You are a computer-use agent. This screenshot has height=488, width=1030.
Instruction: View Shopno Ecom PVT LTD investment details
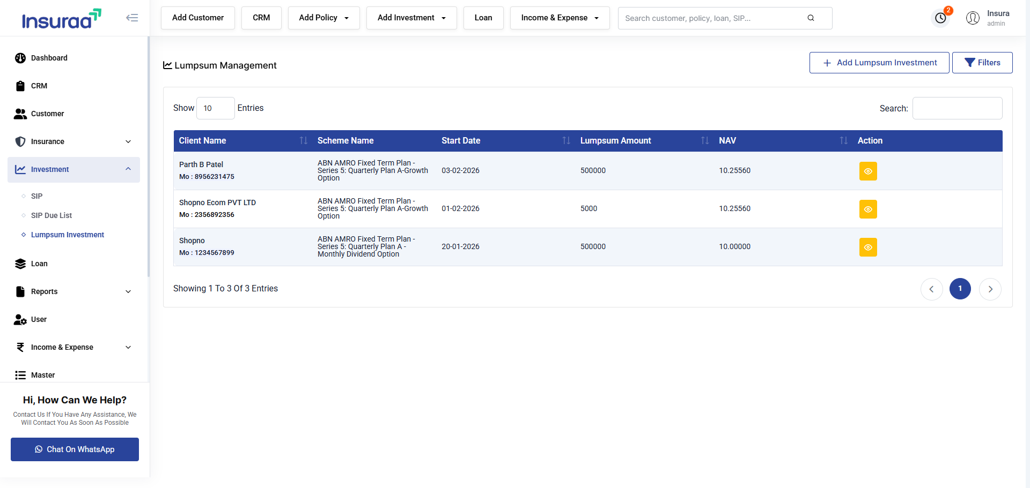[868, 209]
